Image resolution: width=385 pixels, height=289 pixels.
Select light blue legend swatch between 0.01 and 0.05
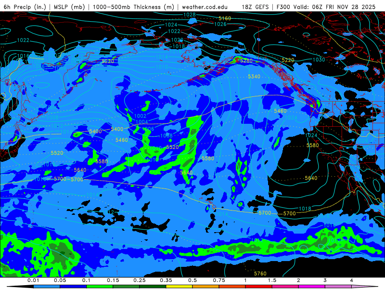point(47,287)
